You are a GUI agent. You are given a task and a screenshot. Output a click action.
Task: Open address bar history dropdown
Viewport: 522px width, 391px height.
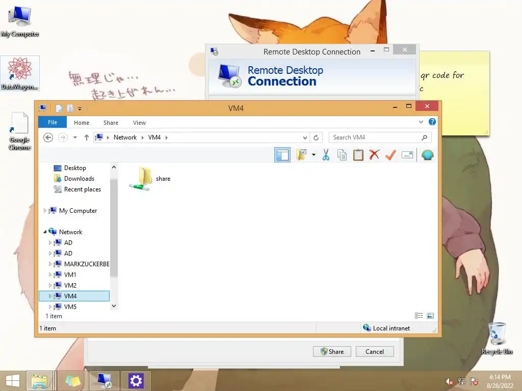click(x=305, y=137)
